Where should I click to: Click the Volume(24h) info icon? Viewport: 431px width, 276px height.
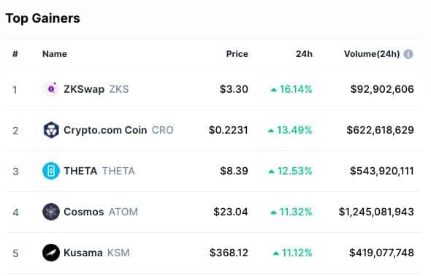click(408, 54)
